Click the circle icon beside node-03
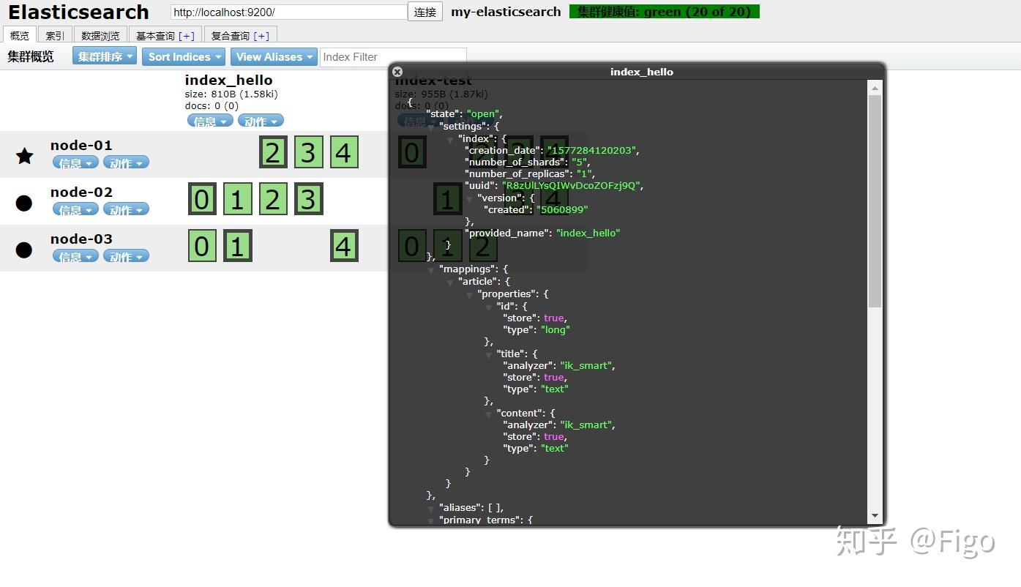 tap(24, 250)
